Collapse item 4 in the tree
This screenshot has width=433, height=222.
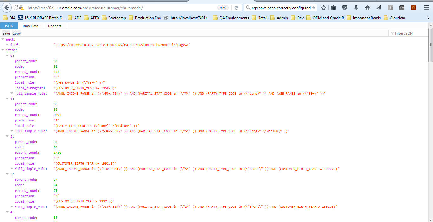point(7,212)
